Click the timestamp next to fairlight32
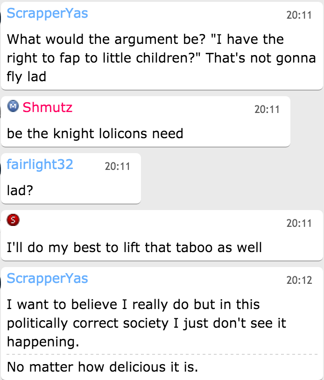The height and width of the screenshot is (380, 324). [x=117, y=166]
